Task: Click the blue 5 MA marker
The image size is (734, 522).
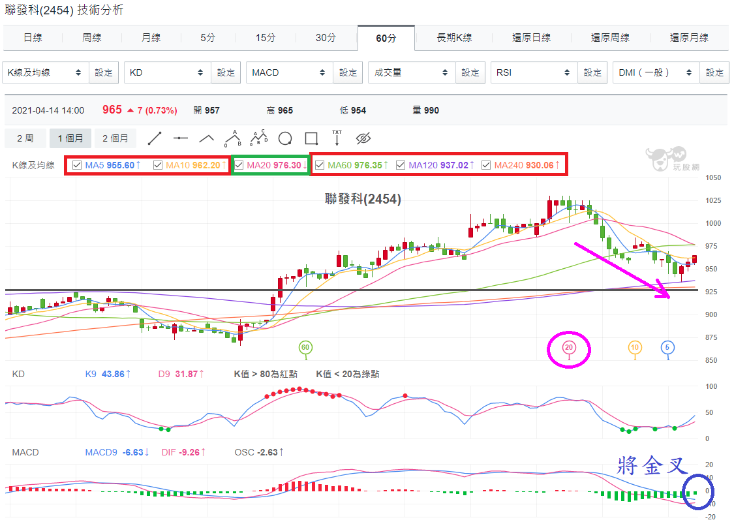Action: (x=667, y=347)
